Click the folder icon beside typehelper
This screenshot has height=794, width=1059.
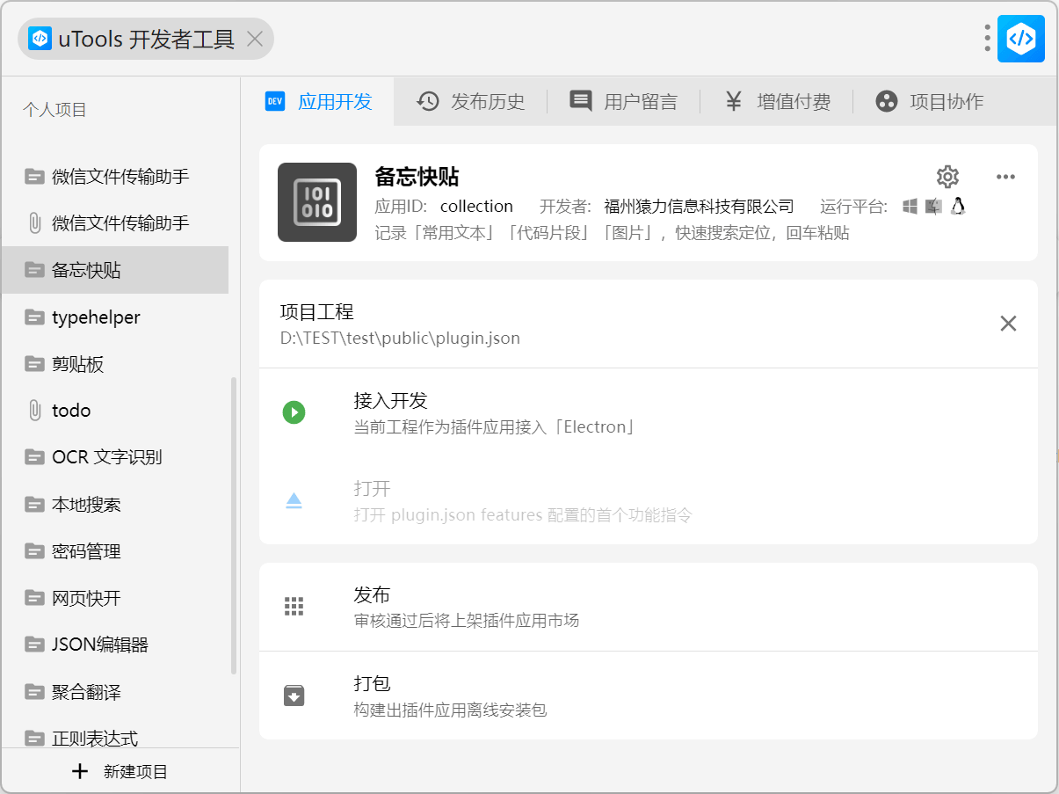[x=35, y=317]
